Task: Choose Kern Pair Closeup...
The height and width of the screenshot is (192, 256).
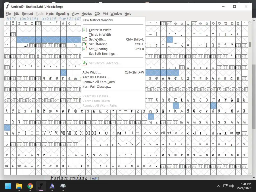Action: 113,86
